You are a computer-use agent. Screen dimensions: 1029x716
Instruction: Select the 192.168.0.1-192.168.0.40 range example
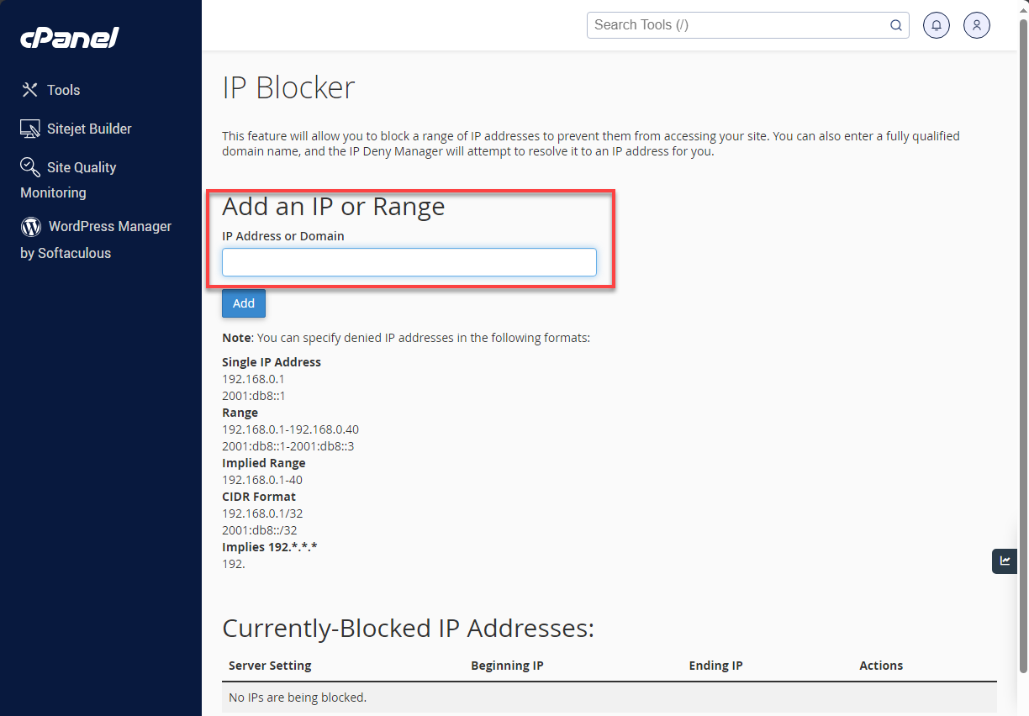pos(290,429)
